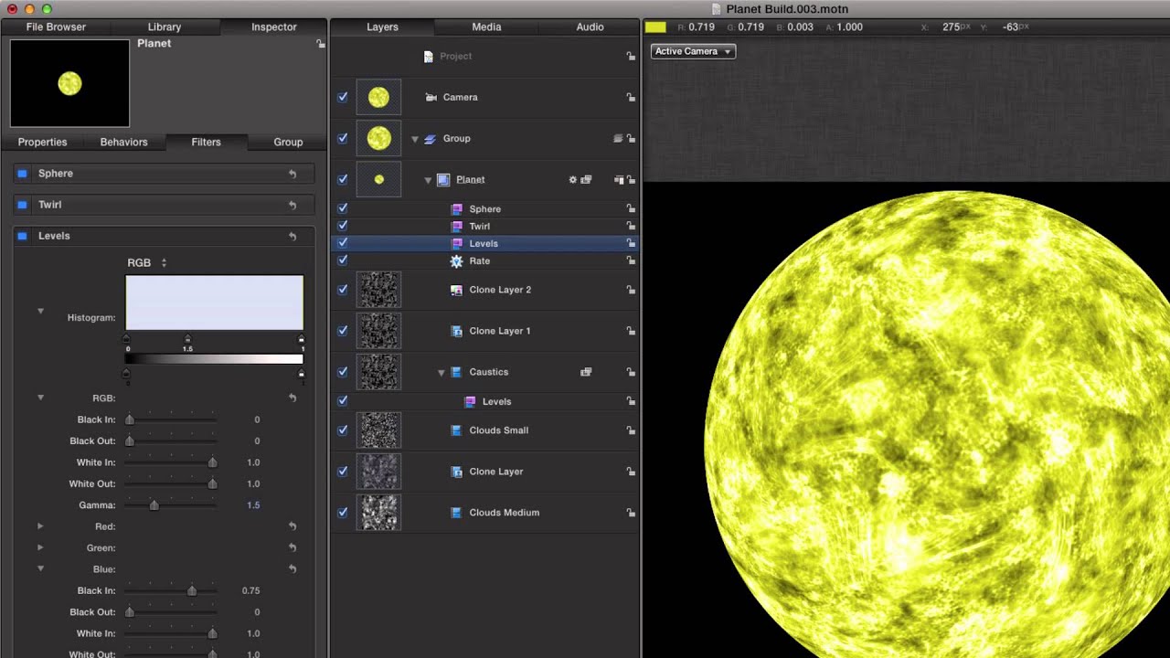Viewport: 1170px width, 658px height.
Task: Expand the Red parameter group
Action: [x=40, y=526]
